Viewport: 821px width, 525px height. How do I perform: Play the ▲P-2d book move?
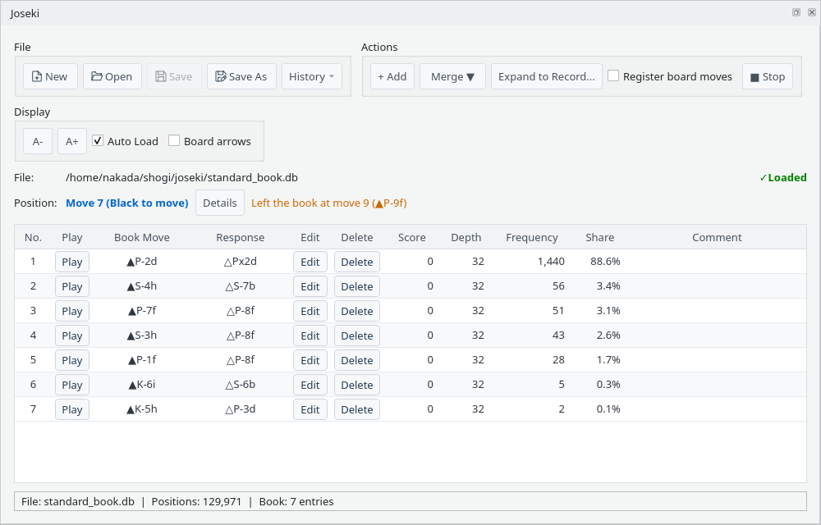(71, 262)
